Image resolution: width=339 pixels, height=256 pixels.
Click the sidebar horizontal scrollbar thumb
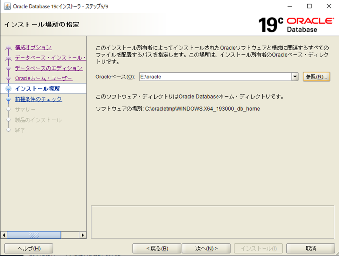(x=34, y=235)
